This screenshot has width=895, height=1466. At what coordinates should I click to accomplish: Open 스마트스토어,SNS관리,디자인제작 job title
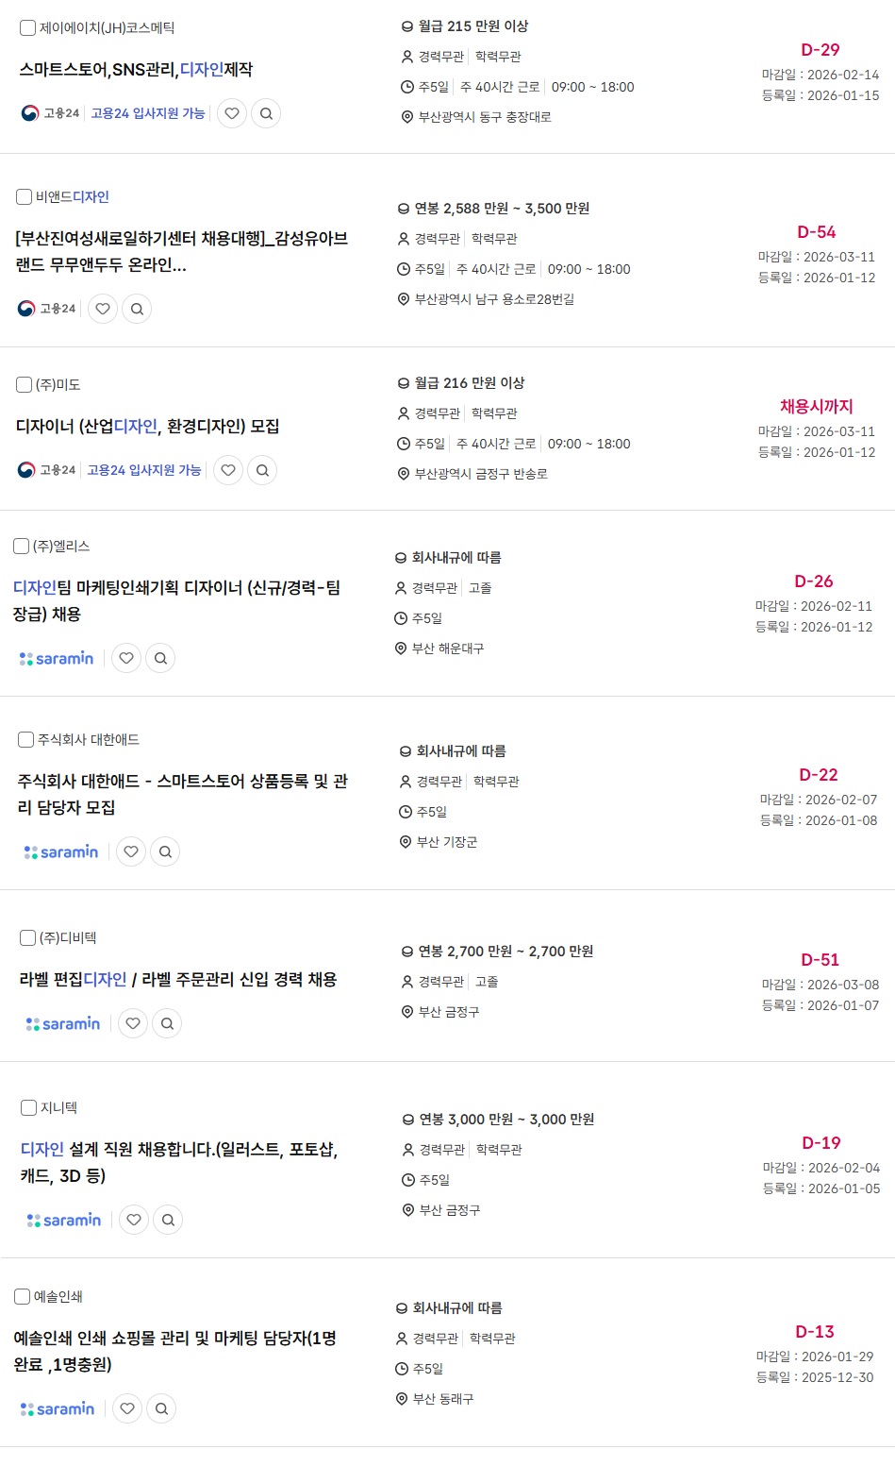[136, 70]
